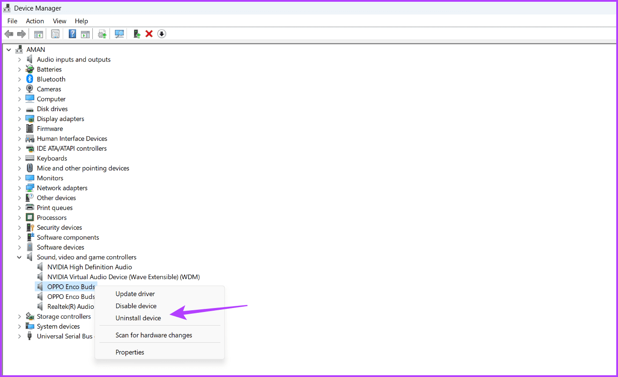Viewport: 618px width, 377px height.
Task: Select the Human Interface Devices label
Action: [72, 138]
